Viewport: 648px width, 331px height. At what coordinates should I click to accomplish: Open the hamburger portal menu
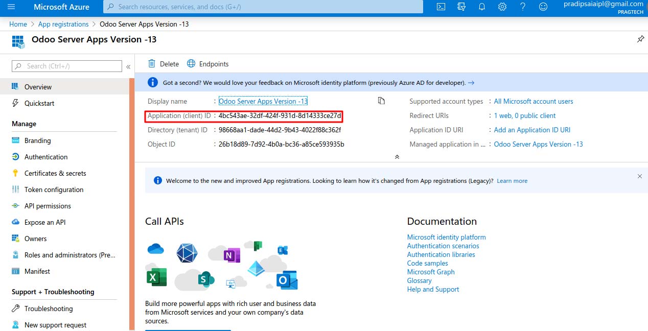(x=11, y=7)
